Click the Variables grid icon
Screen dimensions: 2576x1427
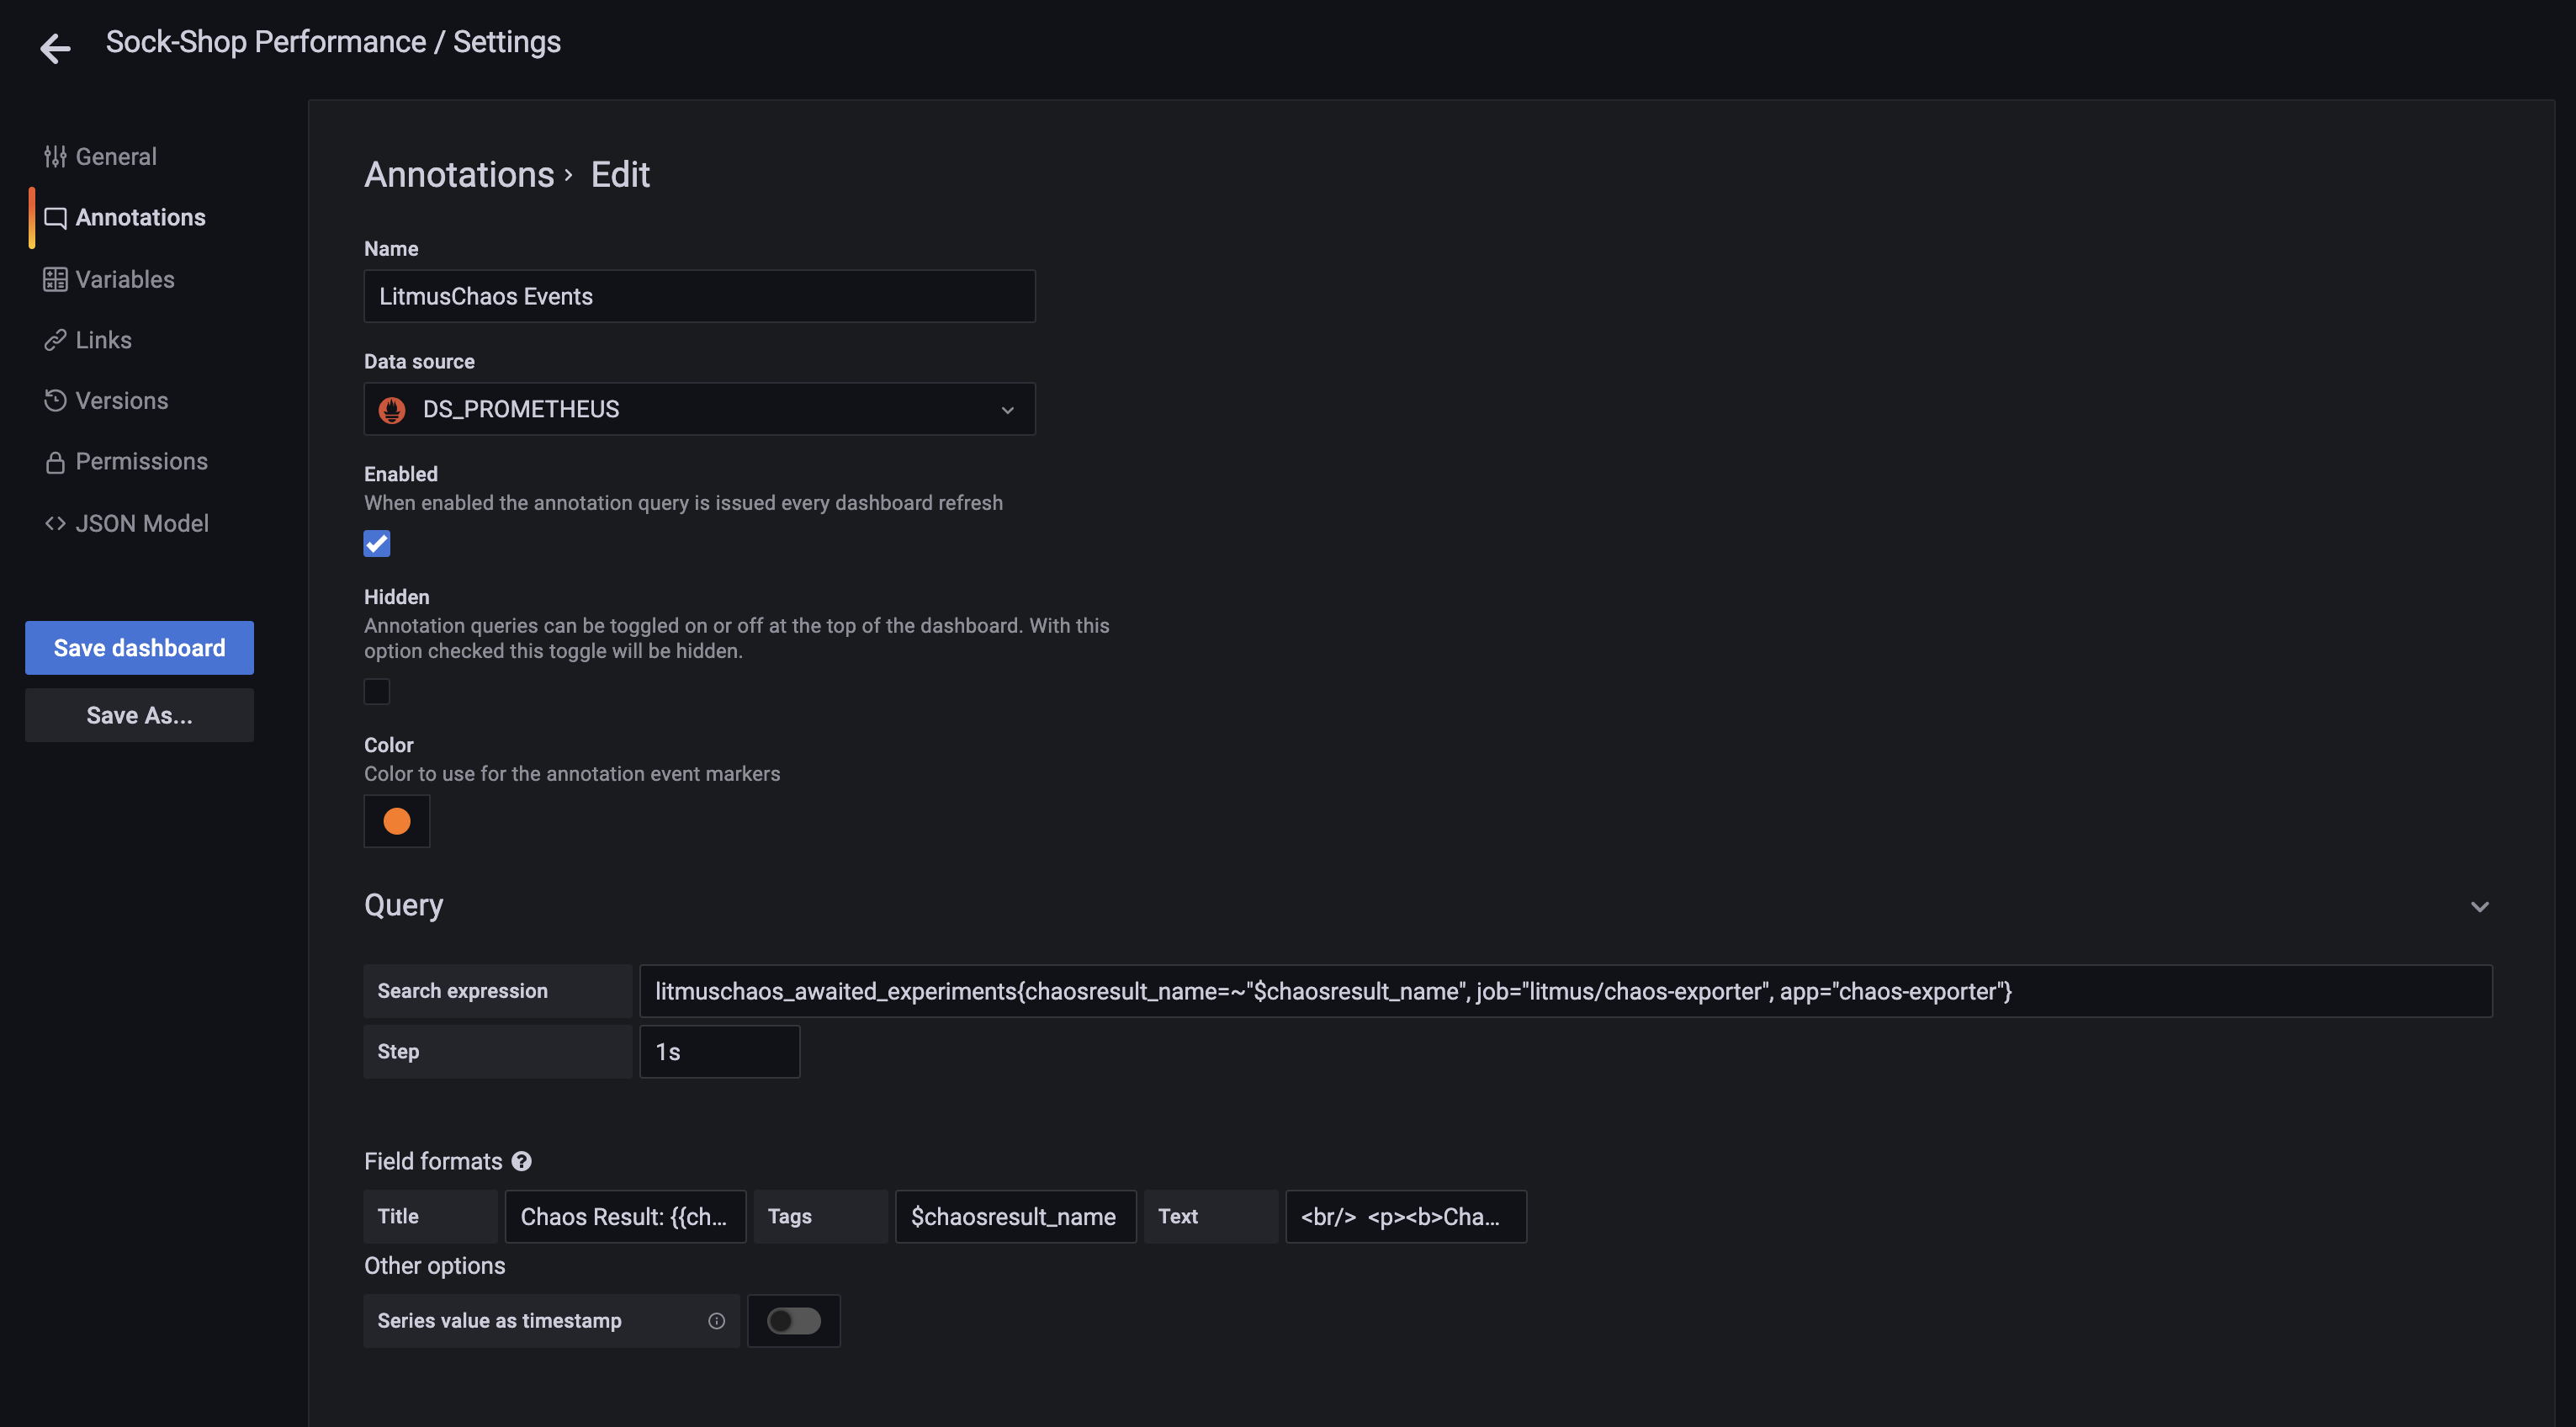[55, 279]
